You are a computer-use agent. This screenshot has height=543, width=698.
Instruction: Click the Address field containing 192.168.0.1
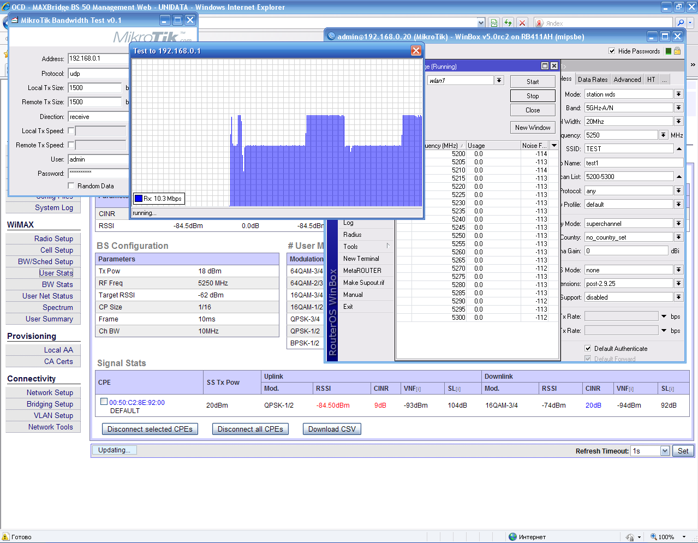pos(98,58)
